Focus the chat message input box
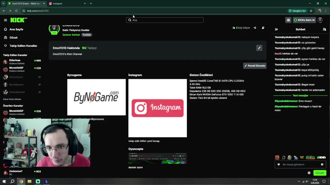The height and width of the screenshot is (185, 330). [x=300, y=164]
